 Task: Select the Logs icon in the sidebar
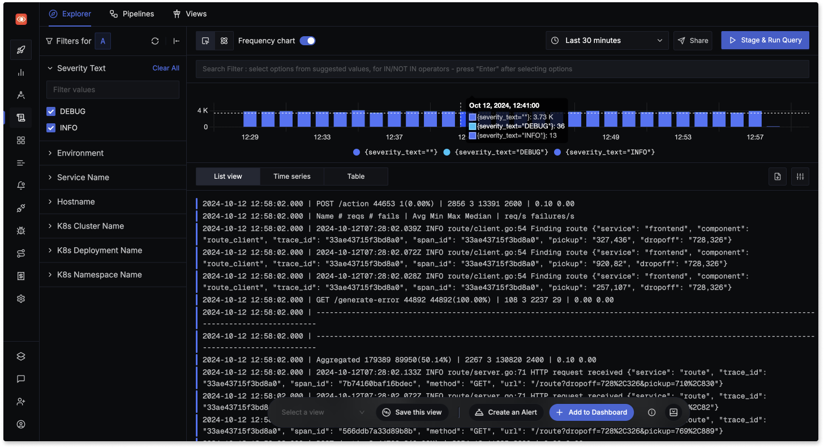pyautogui.click(x=21, y=118)
